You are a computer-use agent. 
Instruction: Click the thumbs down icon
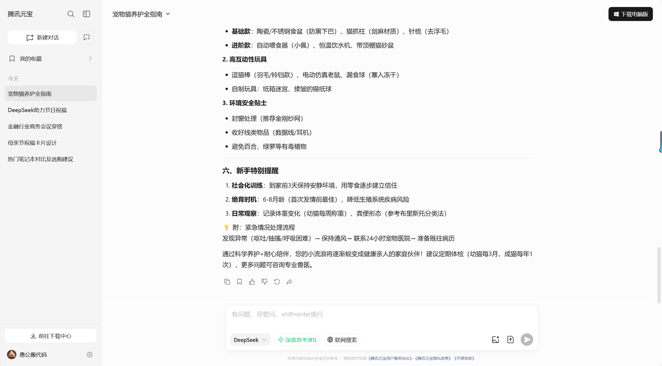(264, 282)
